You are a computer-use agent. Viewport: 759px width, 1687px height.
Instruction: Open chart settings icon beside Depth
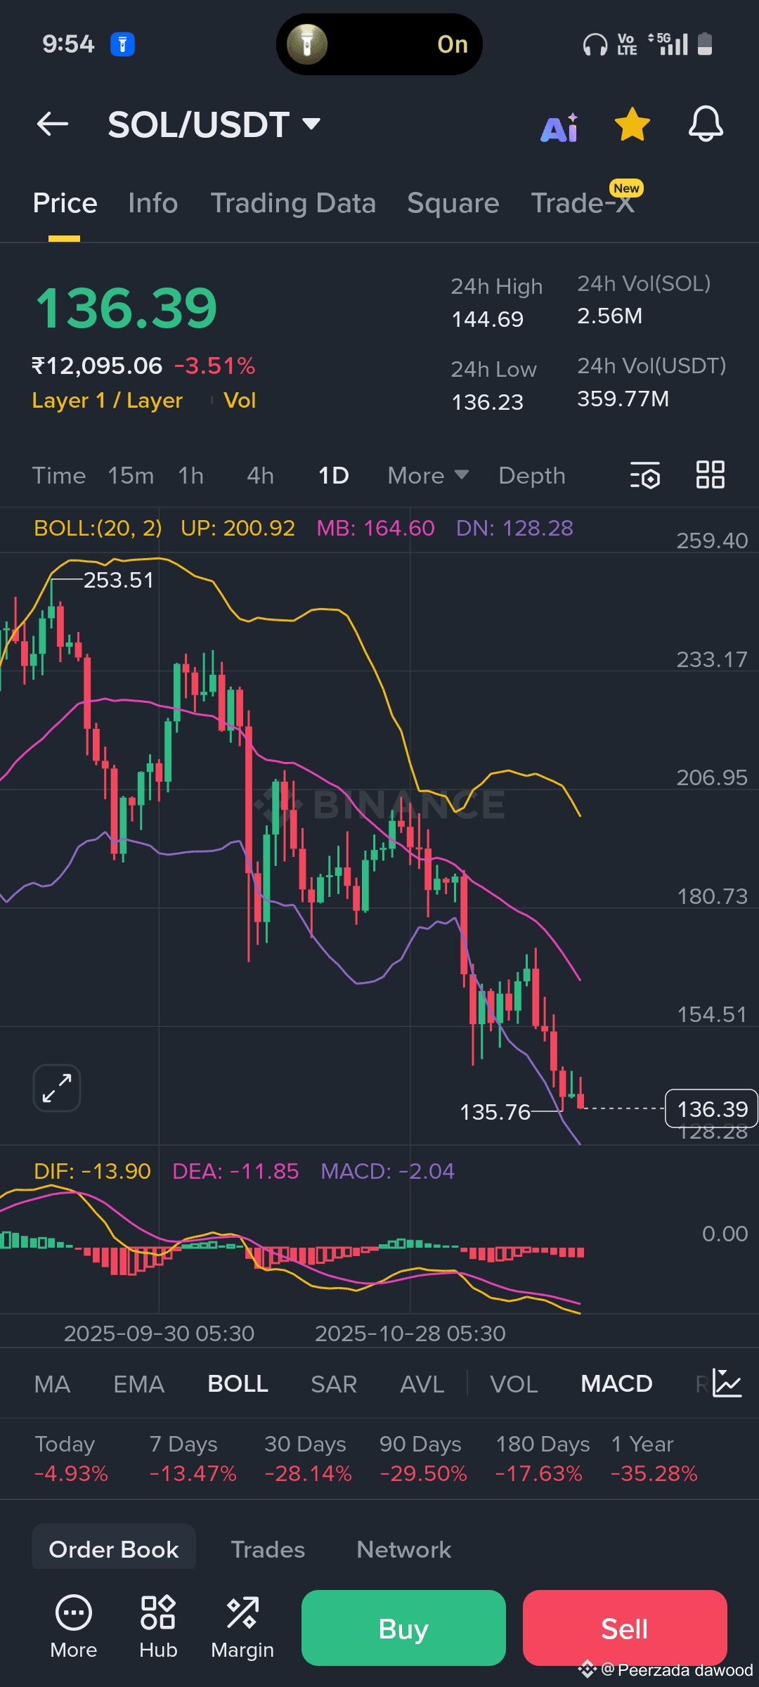pos(644,475)
